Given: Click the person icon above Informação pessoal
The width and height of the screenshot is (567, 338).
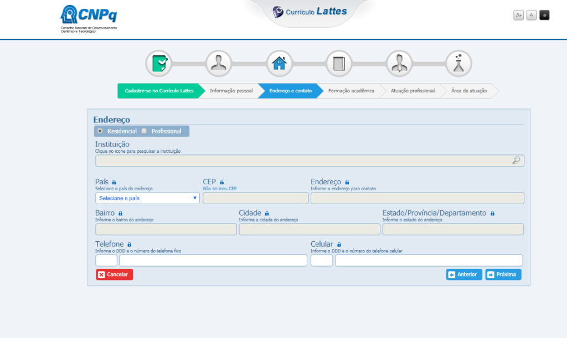Looking at the screenshot, I should pos(219,63).
